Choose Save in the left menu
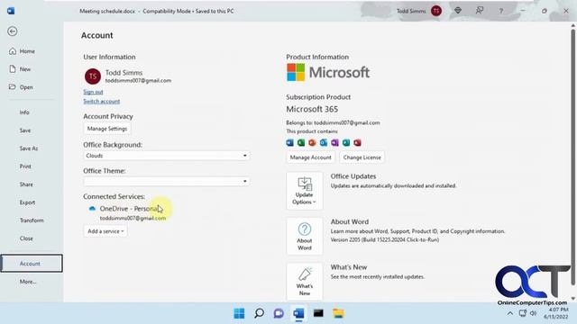The image size is (577, 324). [x=25, y=130]
